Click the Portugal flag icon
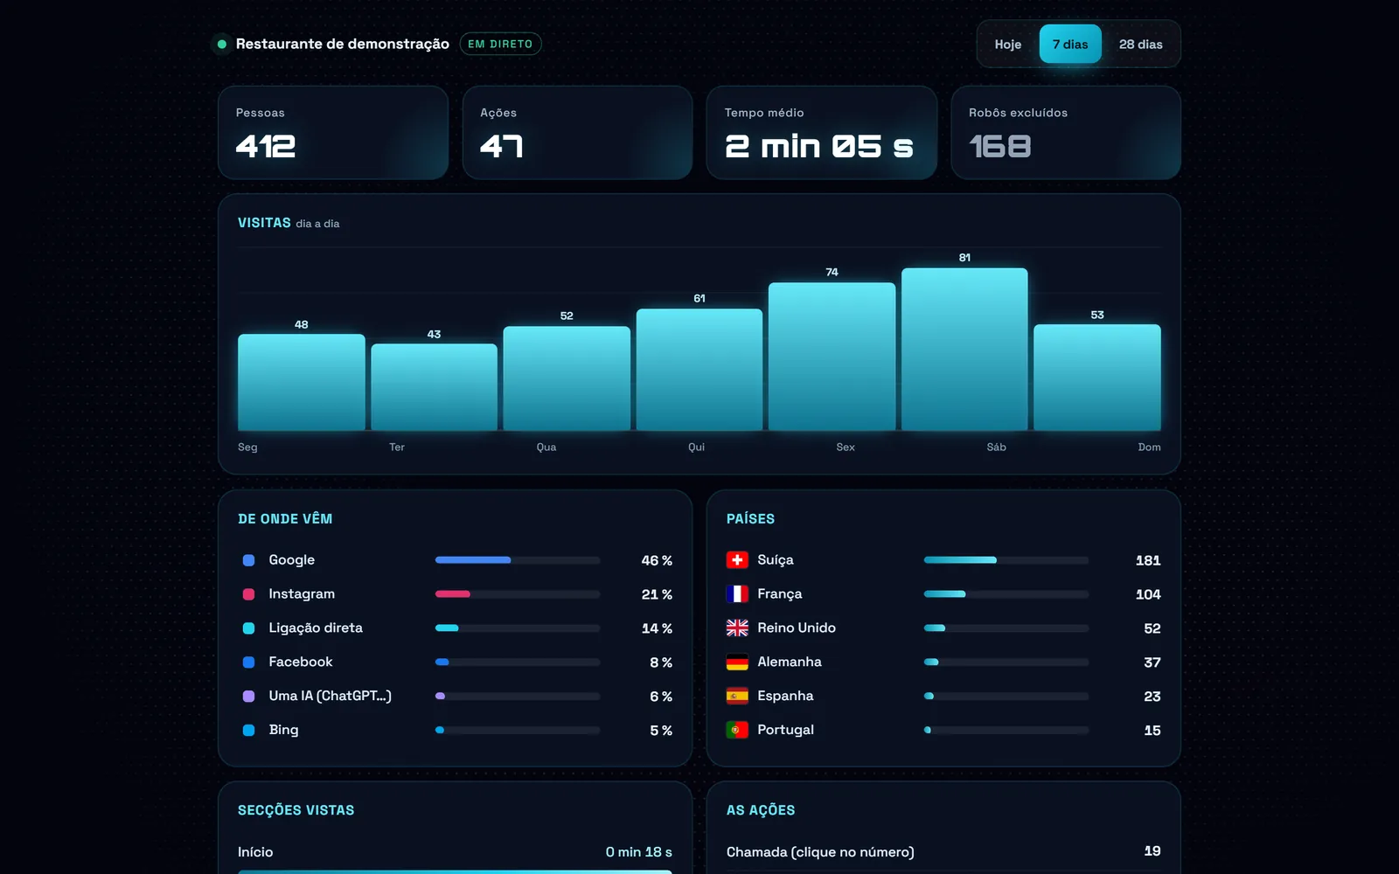The height and width of the screenshot is (874, 1399). point(737,730)
